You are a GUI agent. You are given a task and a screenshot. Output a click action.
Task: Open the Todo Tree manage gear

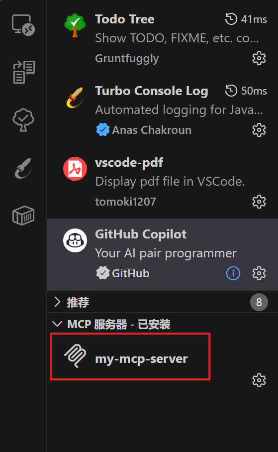pos(259,58)
